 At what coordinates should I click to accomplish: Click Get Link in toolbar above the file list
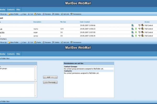(x=65, y=14)
